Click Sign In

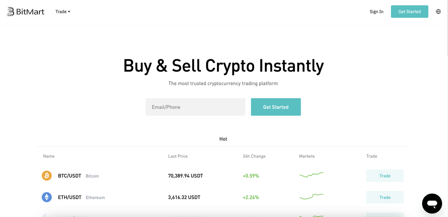[x=376, y=11]
